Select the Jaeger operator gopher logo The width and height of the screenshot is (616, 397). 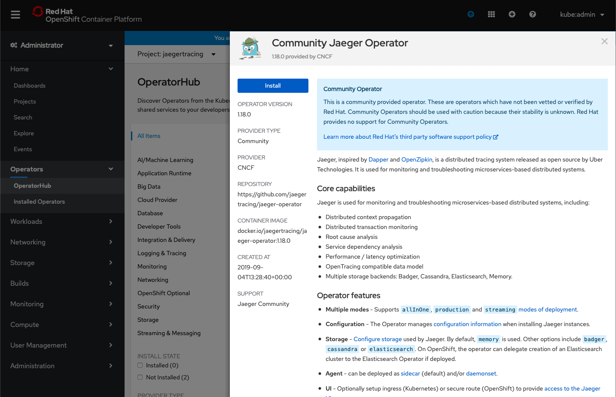251,48
